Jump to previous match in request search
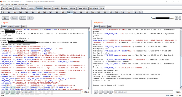182x97 pixels. click(8, 92)
